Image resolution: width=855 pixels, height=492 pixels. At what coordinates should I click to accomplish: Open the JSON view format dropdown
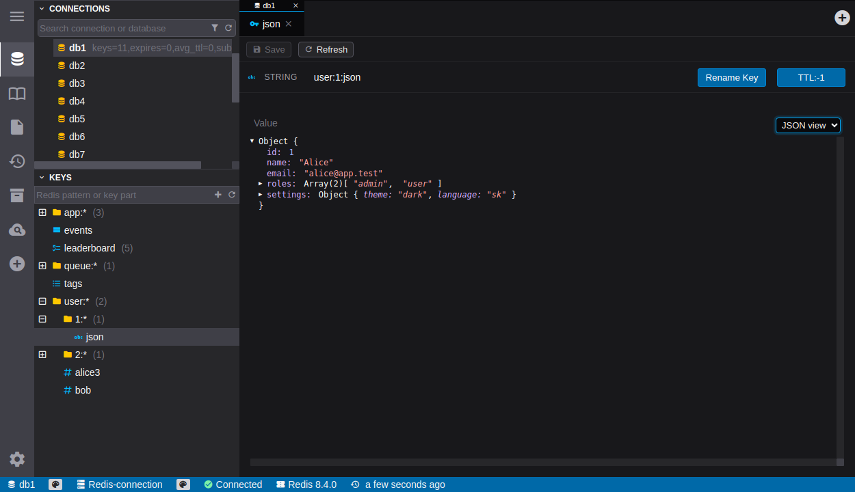click(x=807, y=125)
